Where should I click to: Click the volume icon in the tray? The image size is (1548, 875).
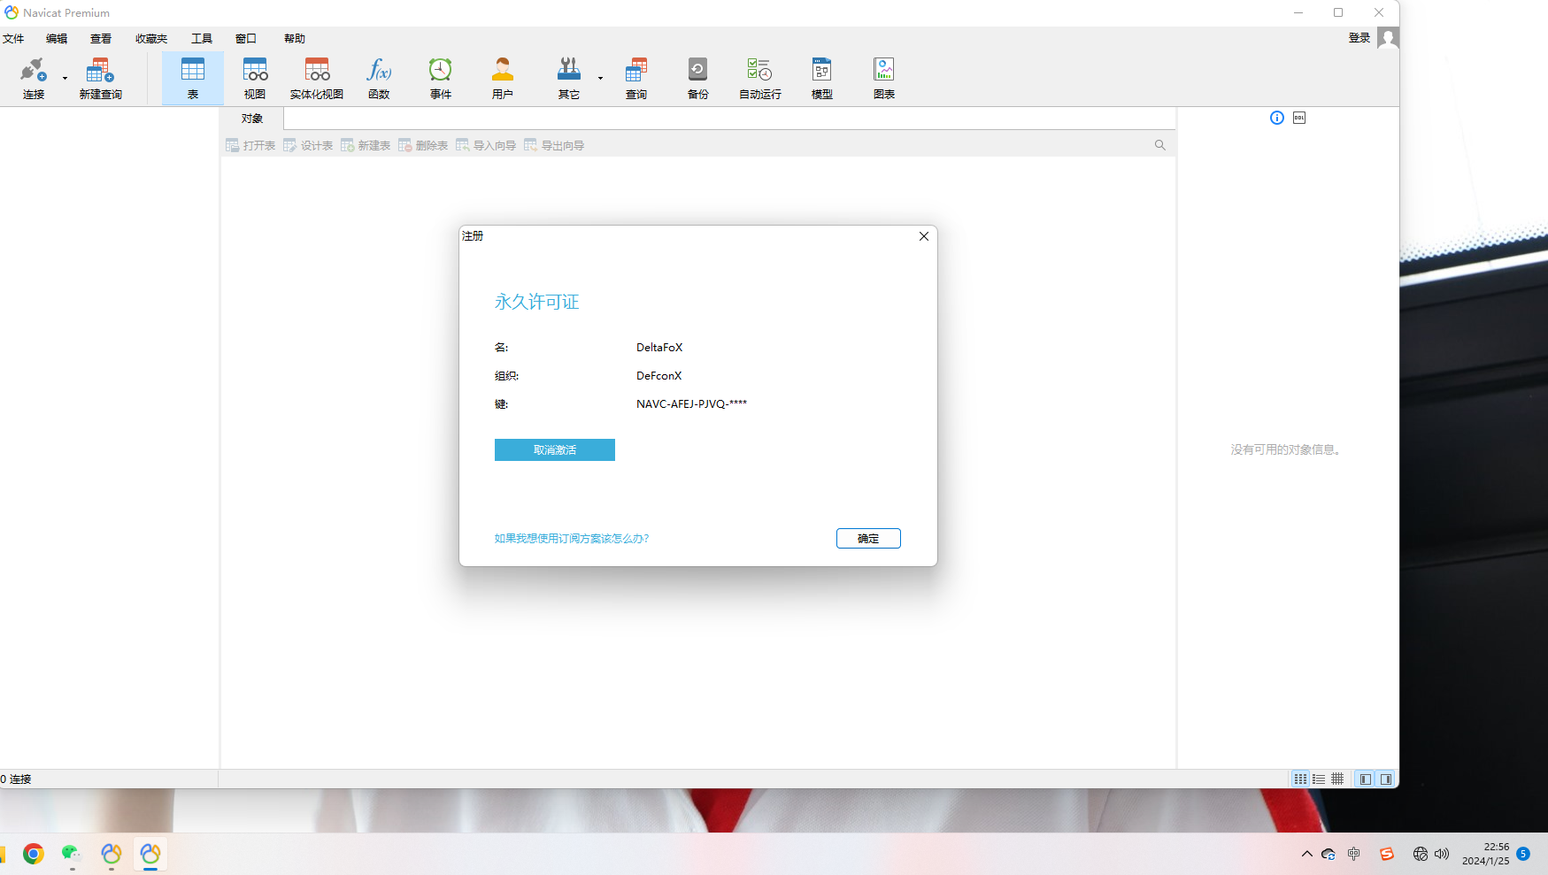(x=1442, y=854)
